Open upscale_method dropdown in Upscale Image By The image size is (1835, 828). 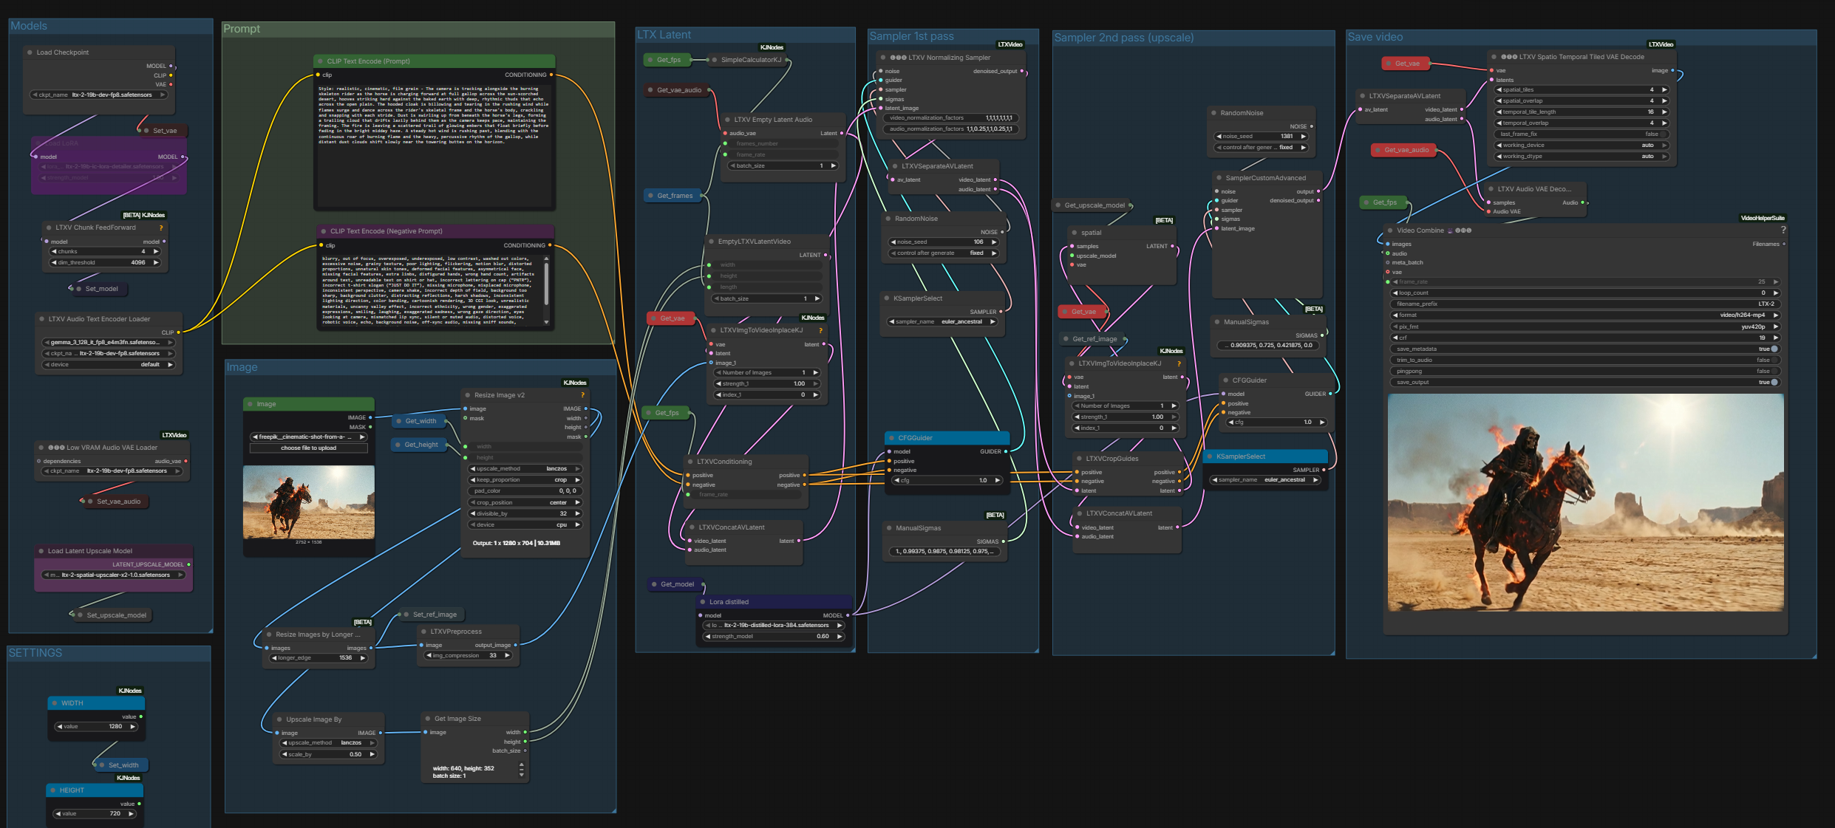[x=328, y=743]
